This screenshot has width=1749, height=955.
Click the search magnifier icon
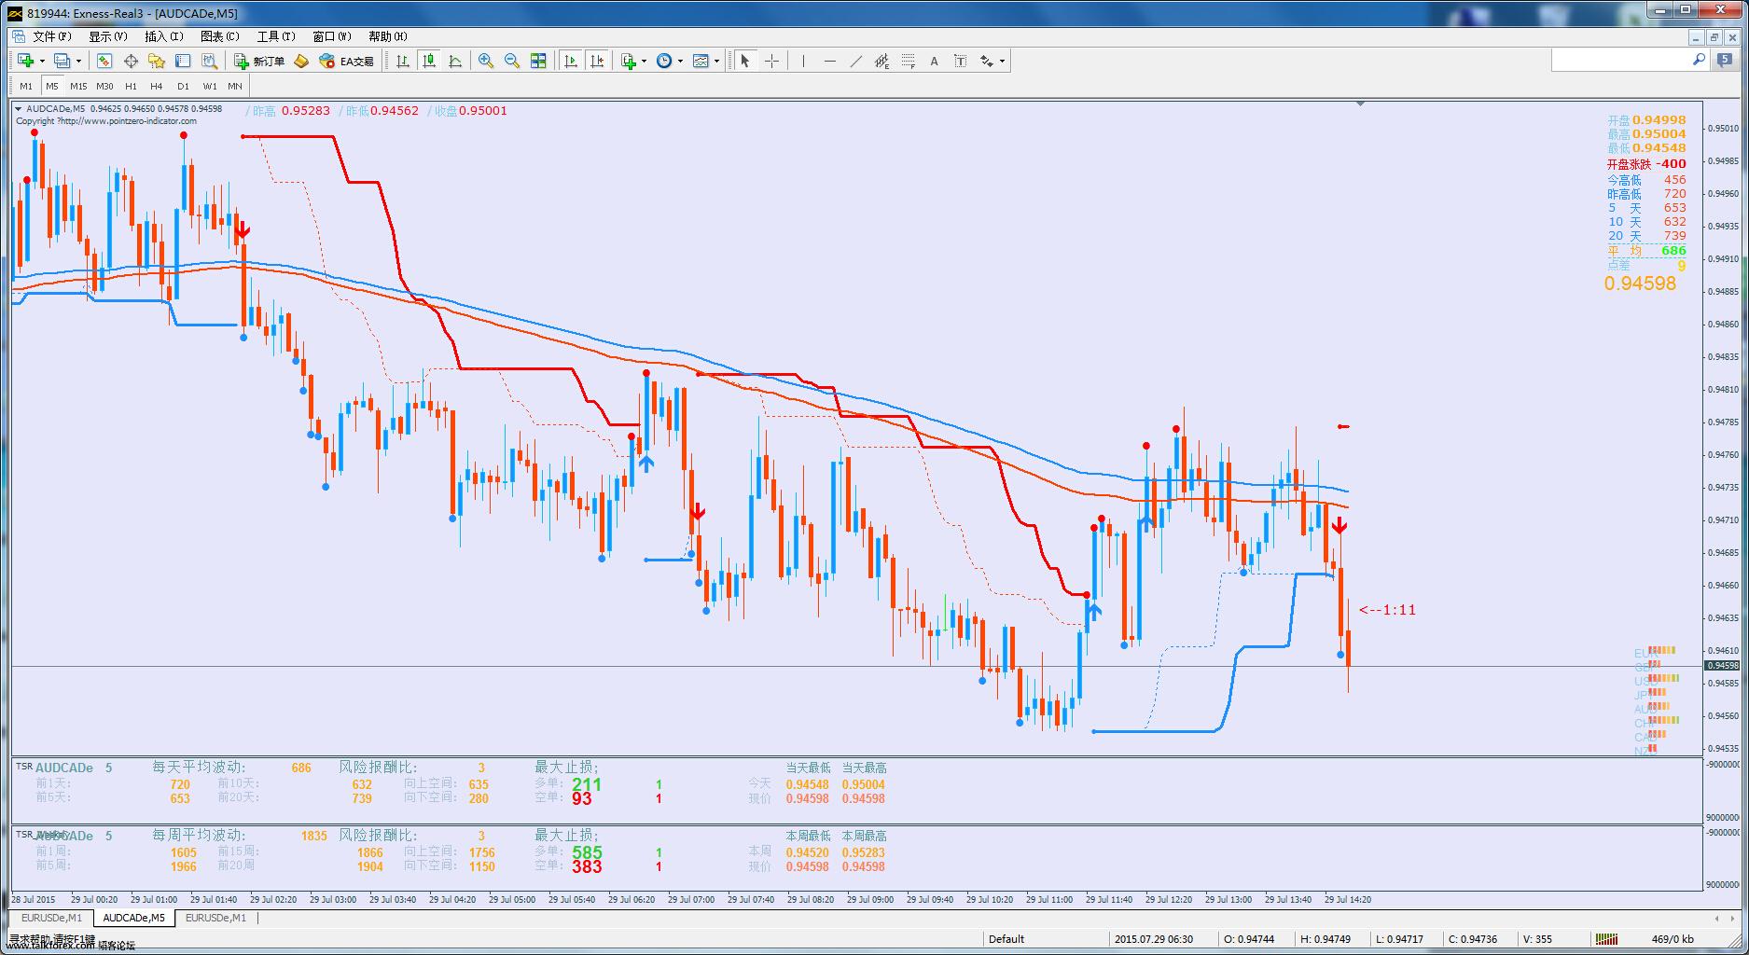[1699, 60]
